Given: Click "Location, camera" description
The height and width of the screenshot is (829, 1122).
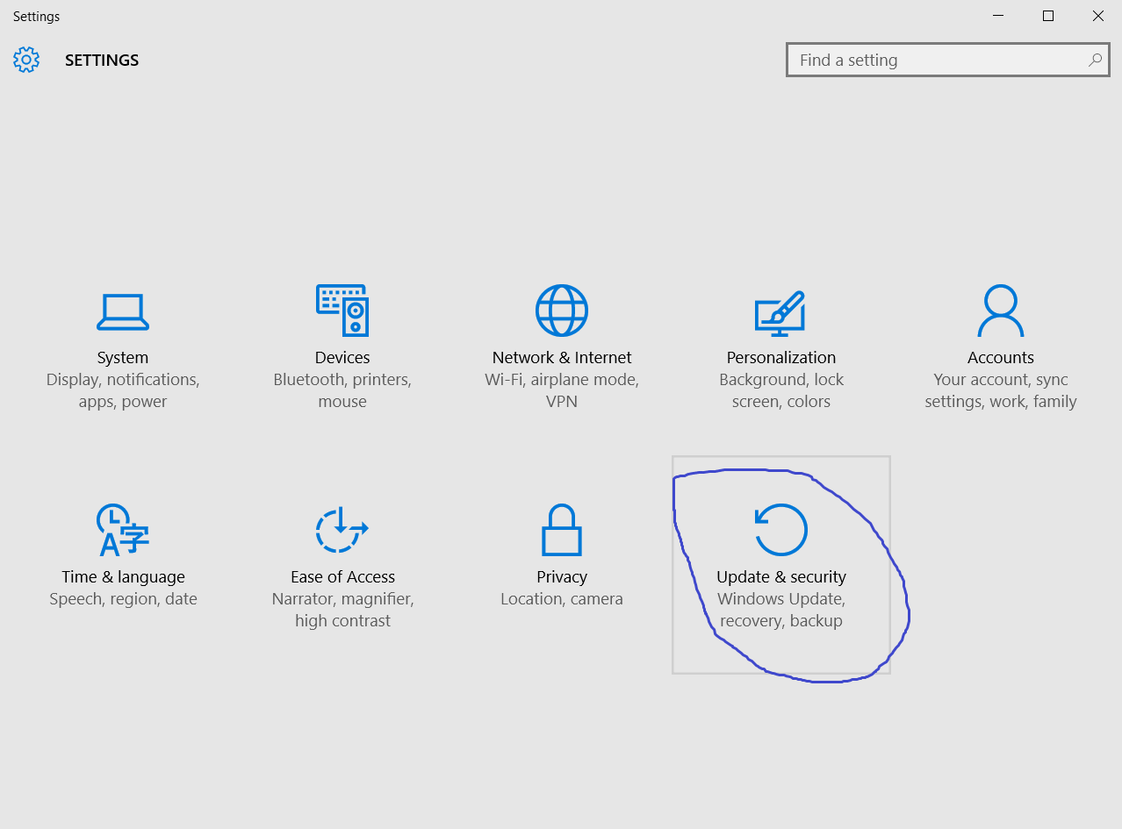Looking at the screenshot, I should tap(562, 599).
